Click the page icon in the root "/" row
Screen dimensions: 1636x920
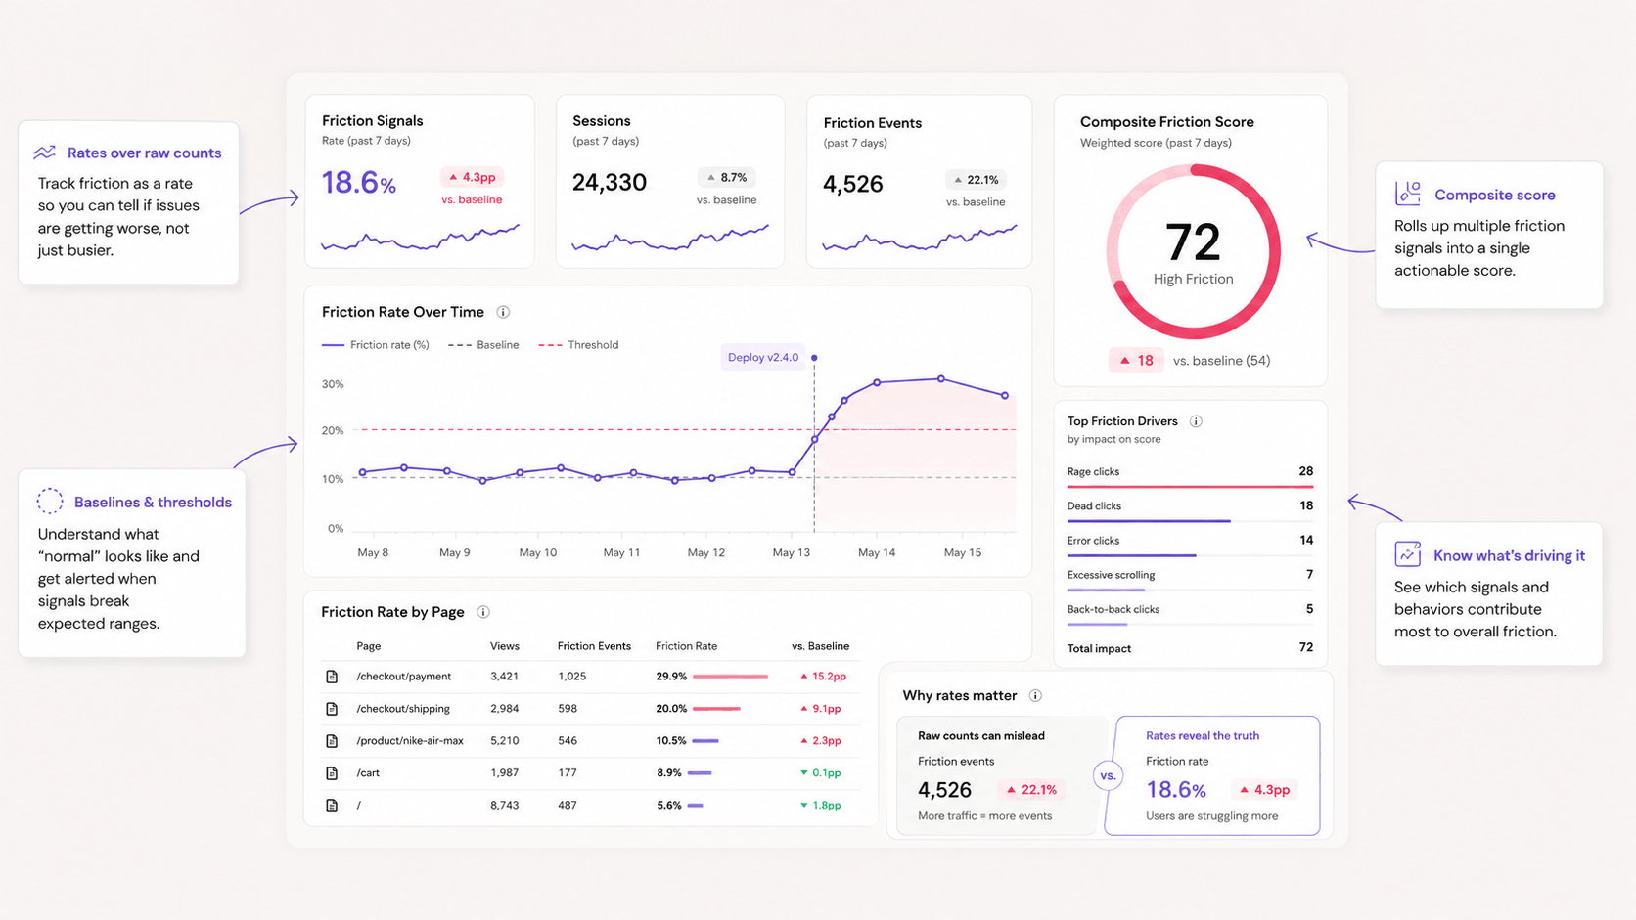pyautogui.click(x=332, y=806)
